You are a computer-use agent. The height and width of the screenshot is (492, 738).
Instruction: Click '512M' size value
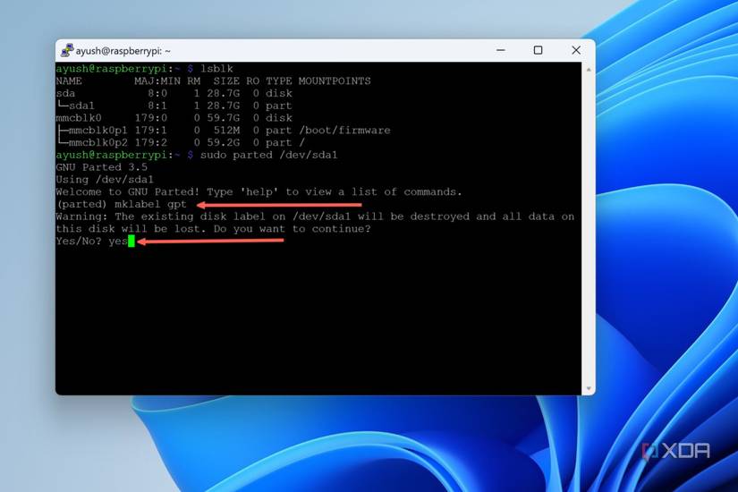226,131
